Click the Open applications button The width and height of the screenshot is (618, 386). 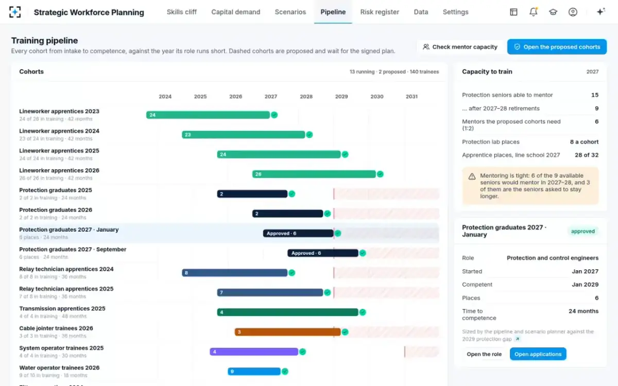538,354
